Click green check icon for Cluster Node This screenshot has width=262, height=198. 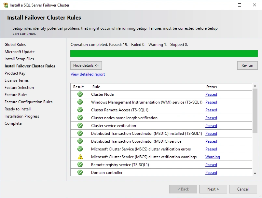pyautogui.click(x=80, y=94)
